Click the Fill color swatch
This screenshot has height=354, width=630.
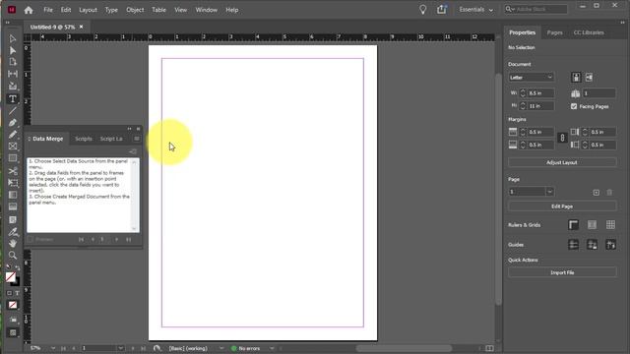click(11, 277)
